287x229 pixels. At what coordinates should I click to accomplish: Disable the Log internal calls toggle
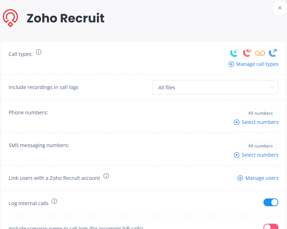(x=271, y=202)
